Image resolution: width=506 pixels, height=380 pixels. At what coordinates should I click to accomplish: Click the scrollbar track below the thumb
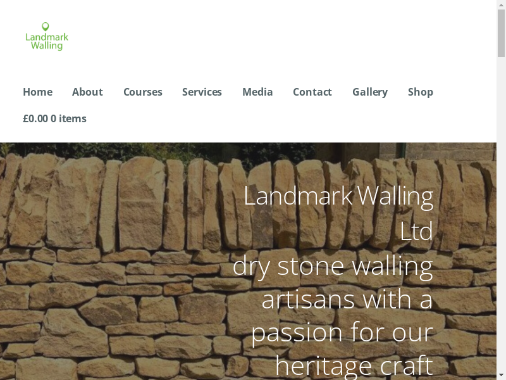pyautogui.click(x=501, y=213)
